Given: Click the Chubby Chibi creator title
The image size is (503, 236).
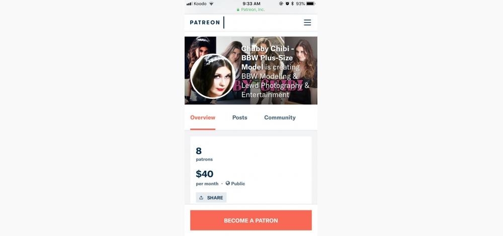Looking at the screenshot, I should pyautogui.click(x=267, y=58).
